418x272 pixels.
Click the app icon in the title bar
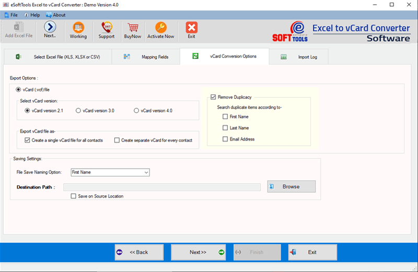tap(6, 5)
